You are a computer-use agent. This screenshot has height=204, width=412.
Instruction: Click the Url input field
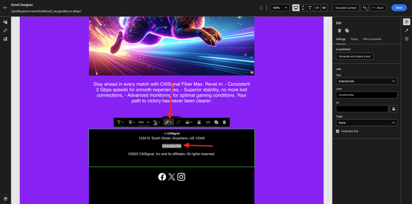click(x=362, y=109)
